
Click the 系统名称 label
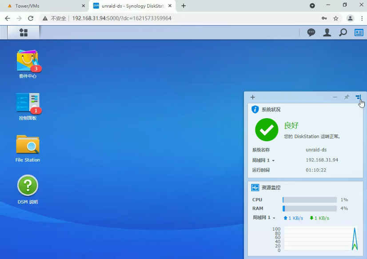pyautogui.click(x=261, y=150)
